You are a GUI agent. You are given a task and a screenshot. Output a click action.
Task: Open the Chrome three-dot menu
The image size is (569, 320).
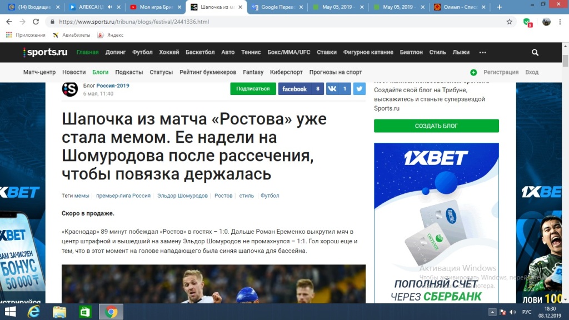click(560, 22)
